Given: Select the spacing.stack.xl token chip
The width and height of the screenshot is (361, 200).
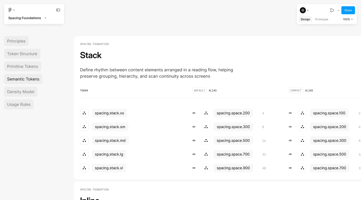Looking at the screenshot, I should tap(109, 168).
